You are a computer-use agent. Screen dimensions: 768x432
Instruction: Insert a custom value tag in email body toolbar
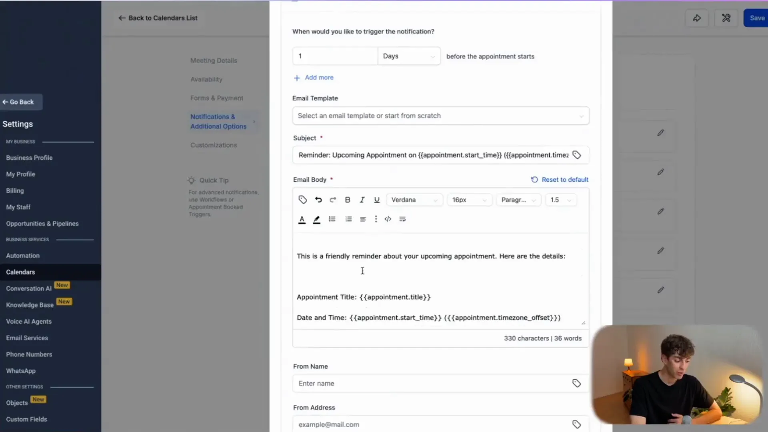click(303, 200)
